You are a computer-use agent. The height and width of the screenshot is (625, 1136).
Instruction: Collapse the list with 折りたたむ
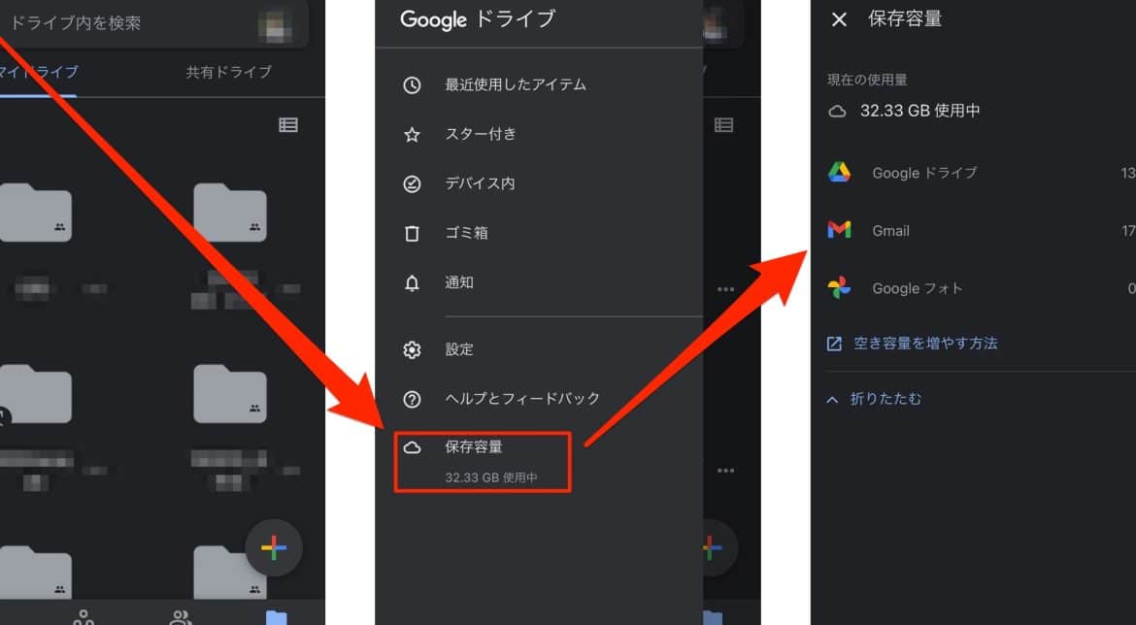click(x=885, y=399)
